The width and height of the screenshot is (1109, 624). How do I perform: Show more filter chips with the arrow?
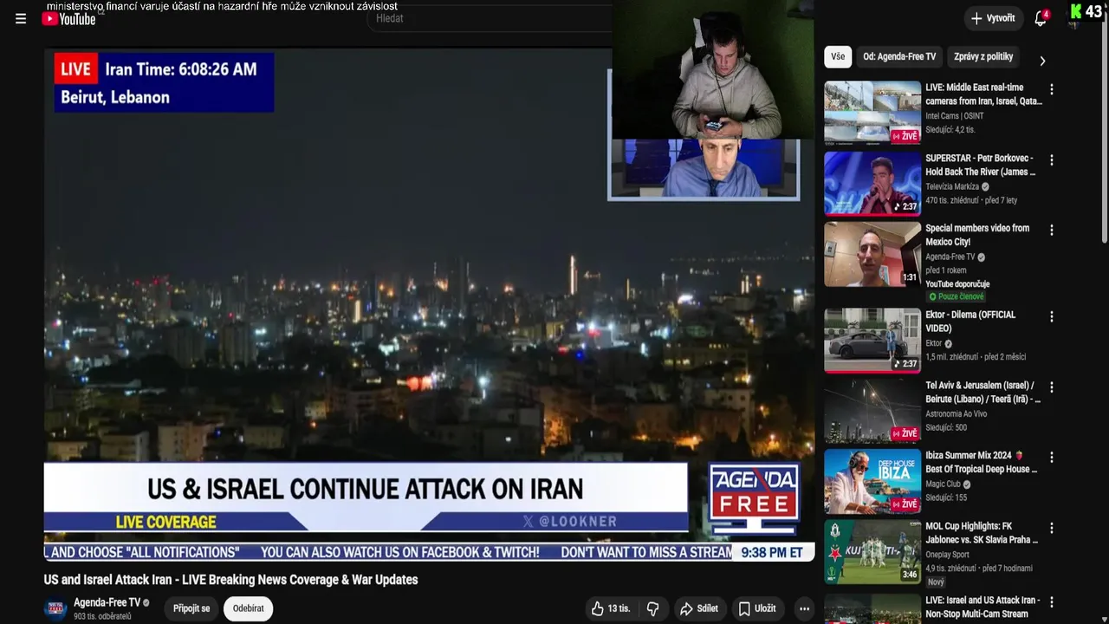[1042, 61]
